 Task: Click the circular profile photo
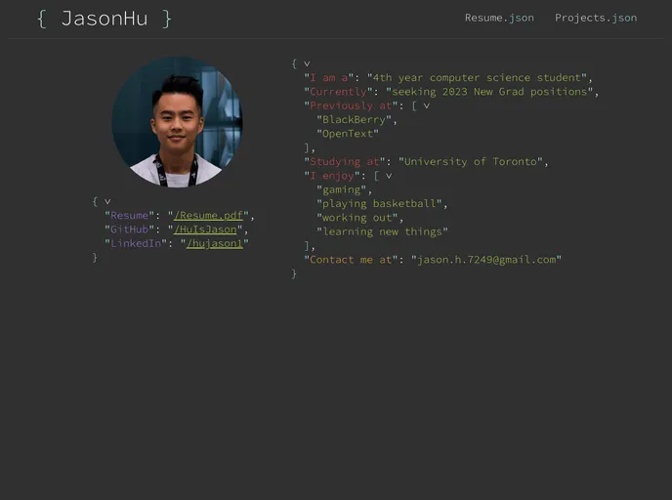pyautogui.click(x=177, y=121)
